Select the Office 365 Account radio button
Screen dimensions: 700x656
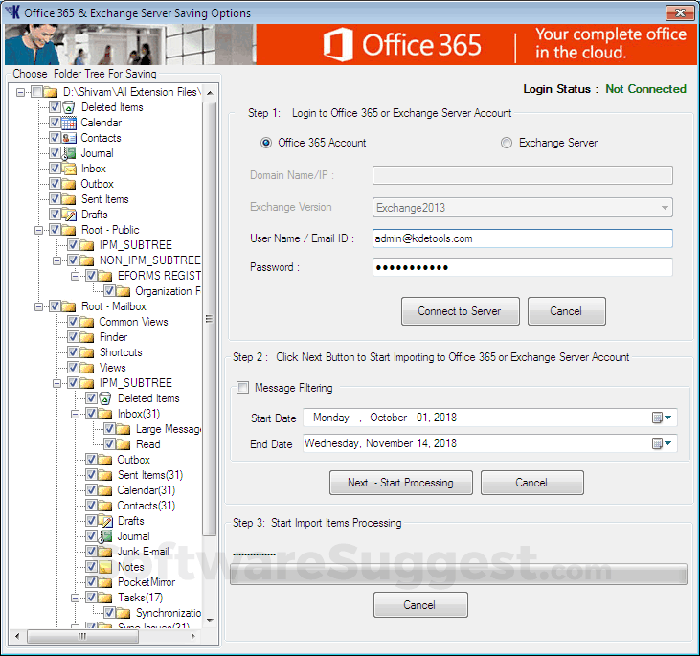(x=266, y=143)
